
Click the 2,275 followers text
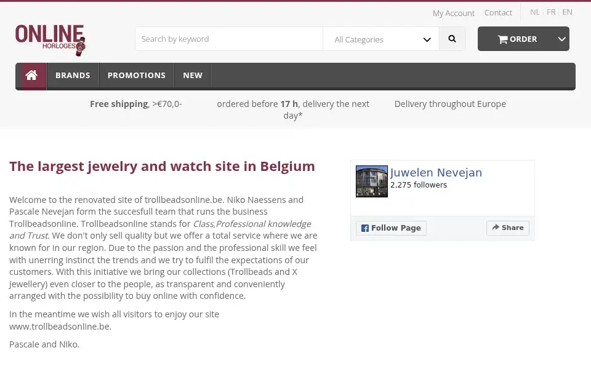(419, 185)
